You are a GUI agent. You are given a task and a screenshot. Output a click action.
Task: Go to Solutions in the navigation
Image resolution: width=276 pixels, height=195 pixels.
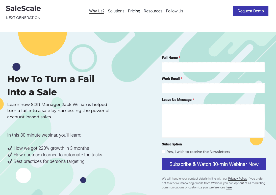pyautogui.click(x=116, y=11)
